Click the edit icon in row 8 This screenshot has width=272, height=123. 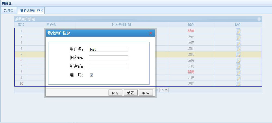(x=238, y=72)
